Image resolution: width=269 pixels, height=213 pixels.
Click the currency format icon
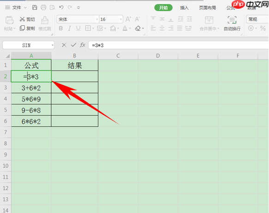[x=251, y=28]
